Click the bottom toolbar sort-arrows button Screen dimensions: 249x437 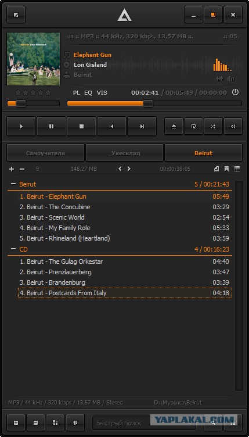75,423
